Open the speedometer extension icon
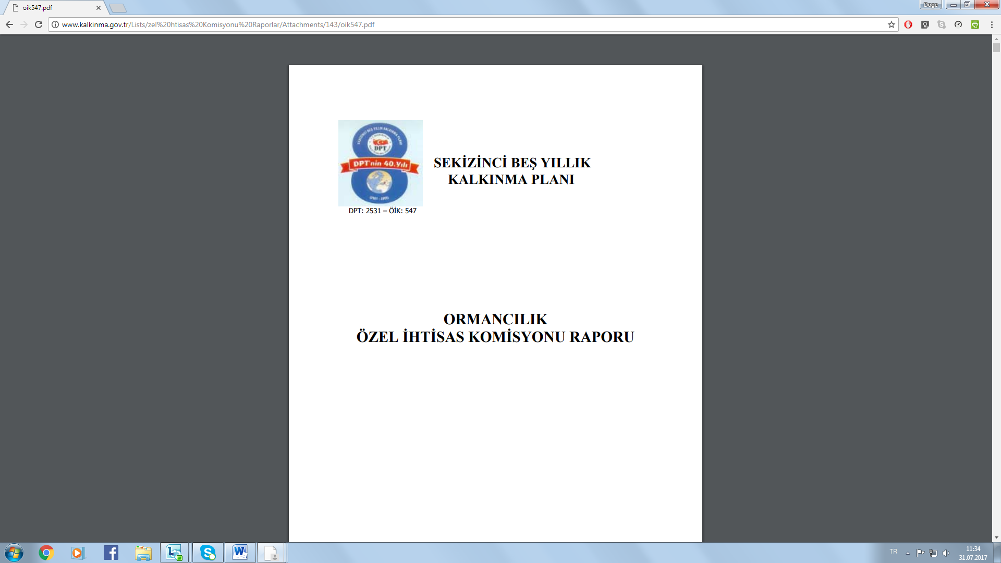Image resolution: width=1001 pixels, height=563 pixels. 958,25
